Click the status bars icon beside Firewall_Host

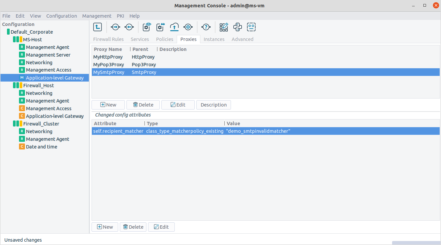(x=18, y=86)
